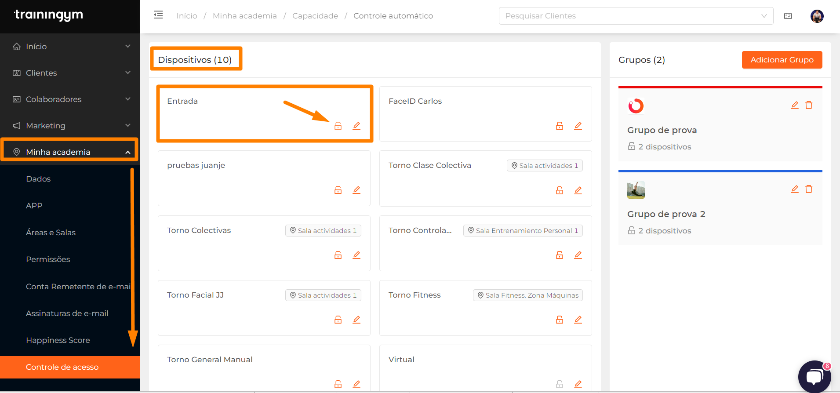Unlock the pruebas juanje device
The image size is (840, 393).
pos(338,190)
